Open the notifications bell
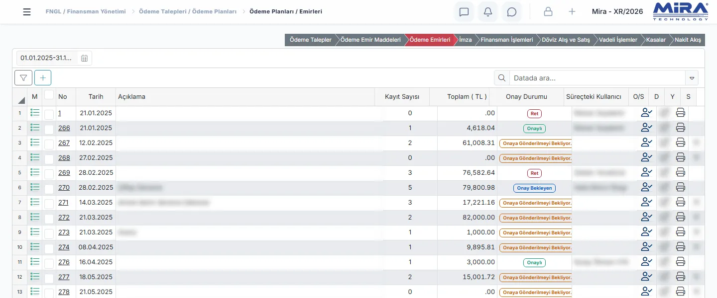Viewport: 717px width, 298px height. (x=488, y=12)
